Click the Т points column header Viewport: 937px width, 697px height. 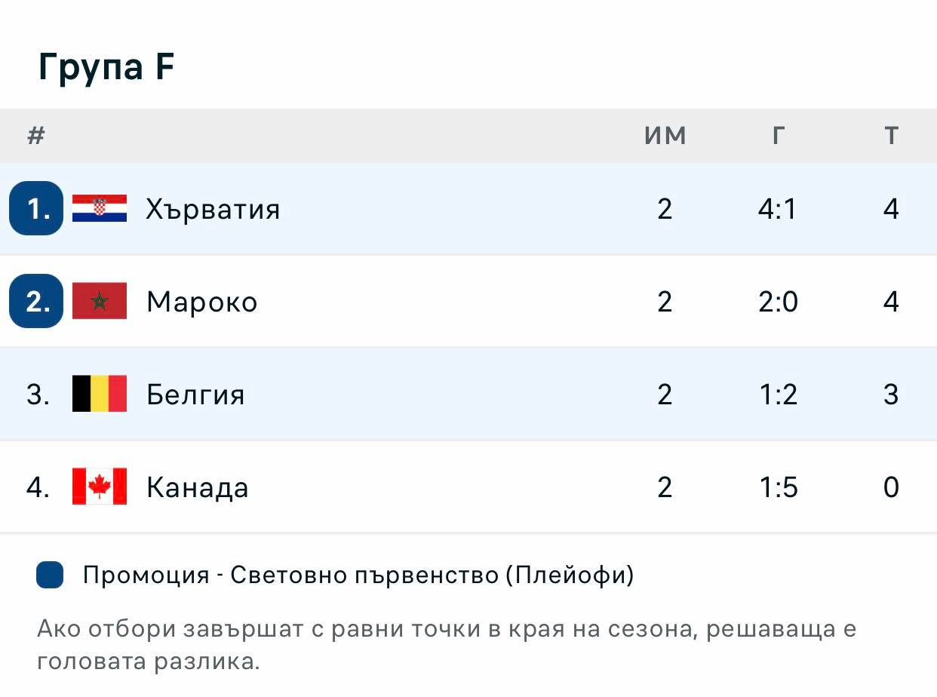point(891,136)
